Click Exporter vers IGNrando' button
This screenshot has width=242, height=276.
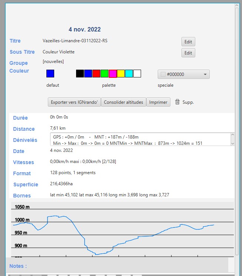(x=74, y=102)
